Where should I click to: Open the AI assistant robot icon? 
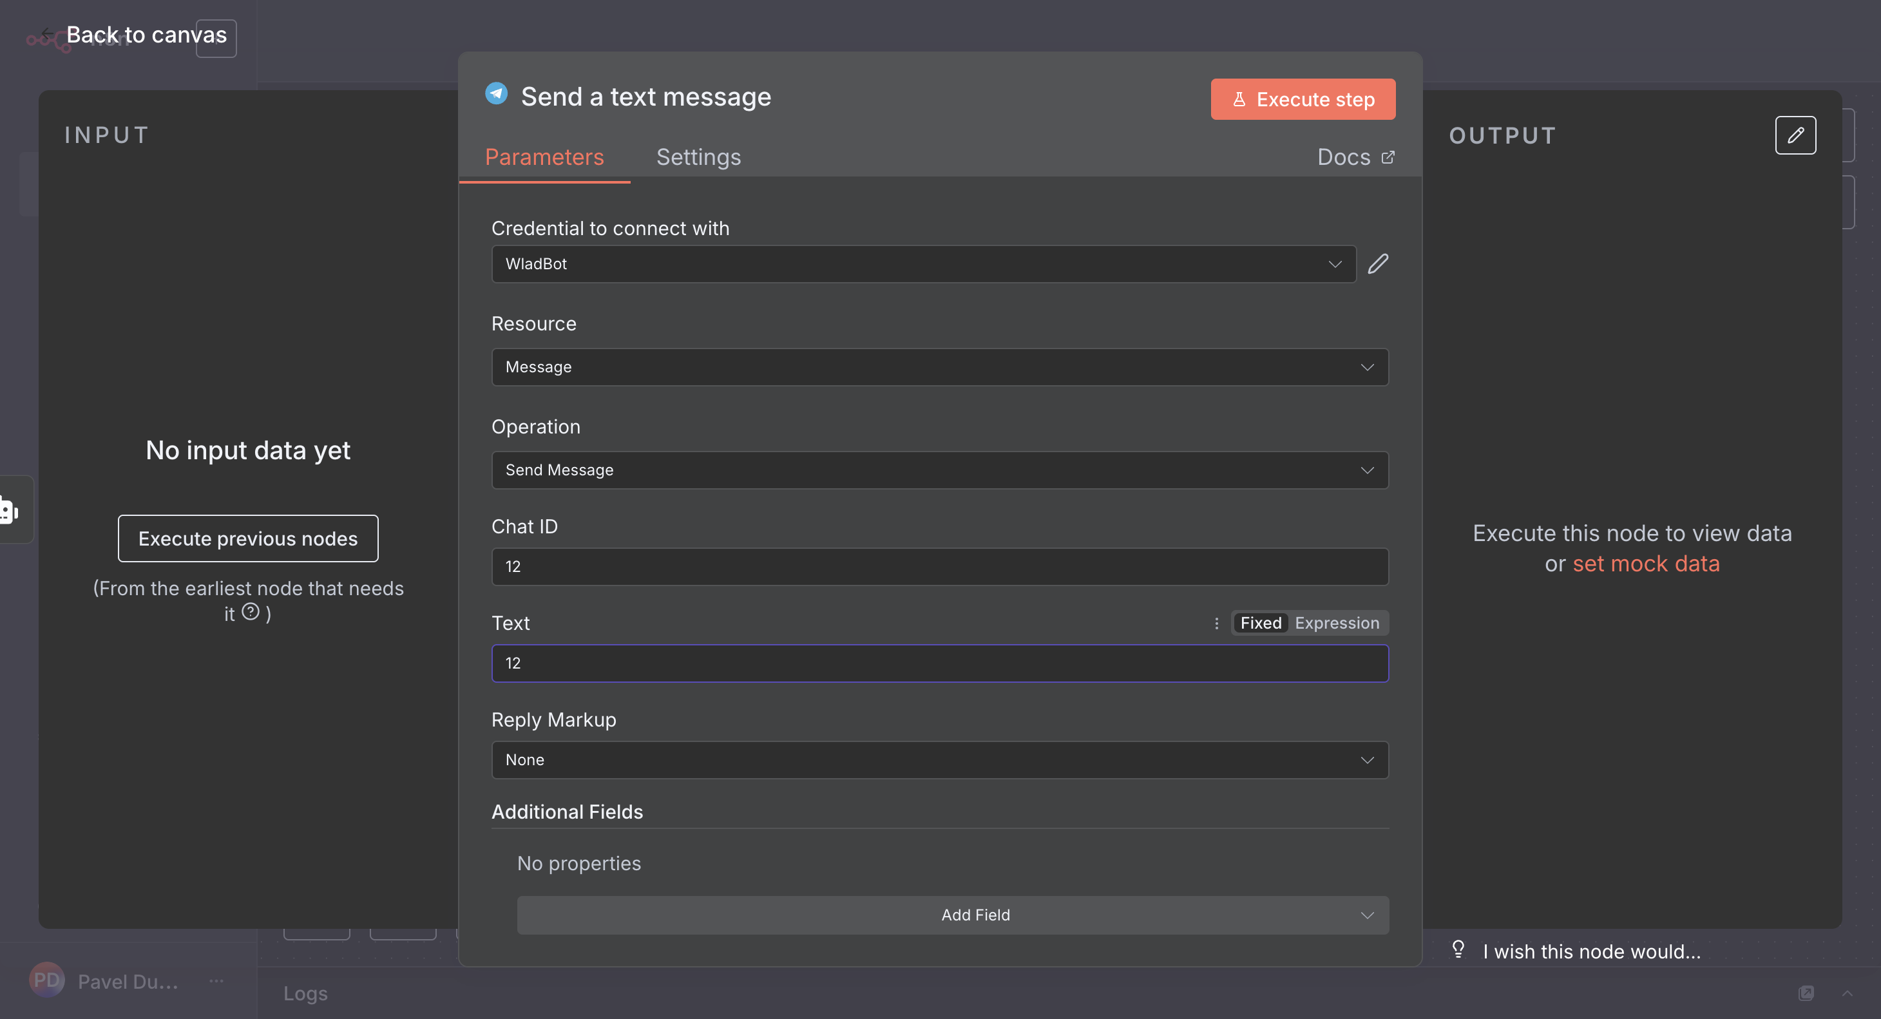(9, 510)
